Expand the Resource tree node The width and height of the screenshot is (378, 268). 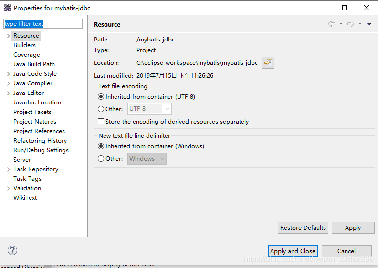pyautogui.click(x=9, y=36)
